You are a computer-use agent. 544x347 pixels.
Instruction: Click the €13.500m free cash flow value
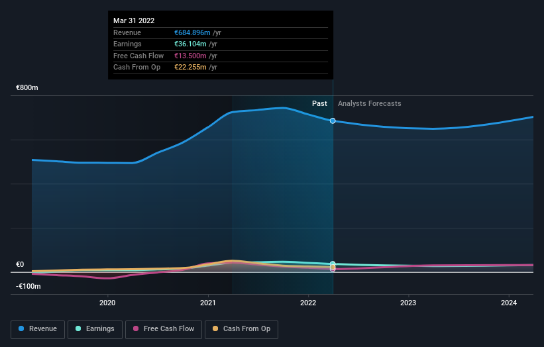(x=190, y=56)
